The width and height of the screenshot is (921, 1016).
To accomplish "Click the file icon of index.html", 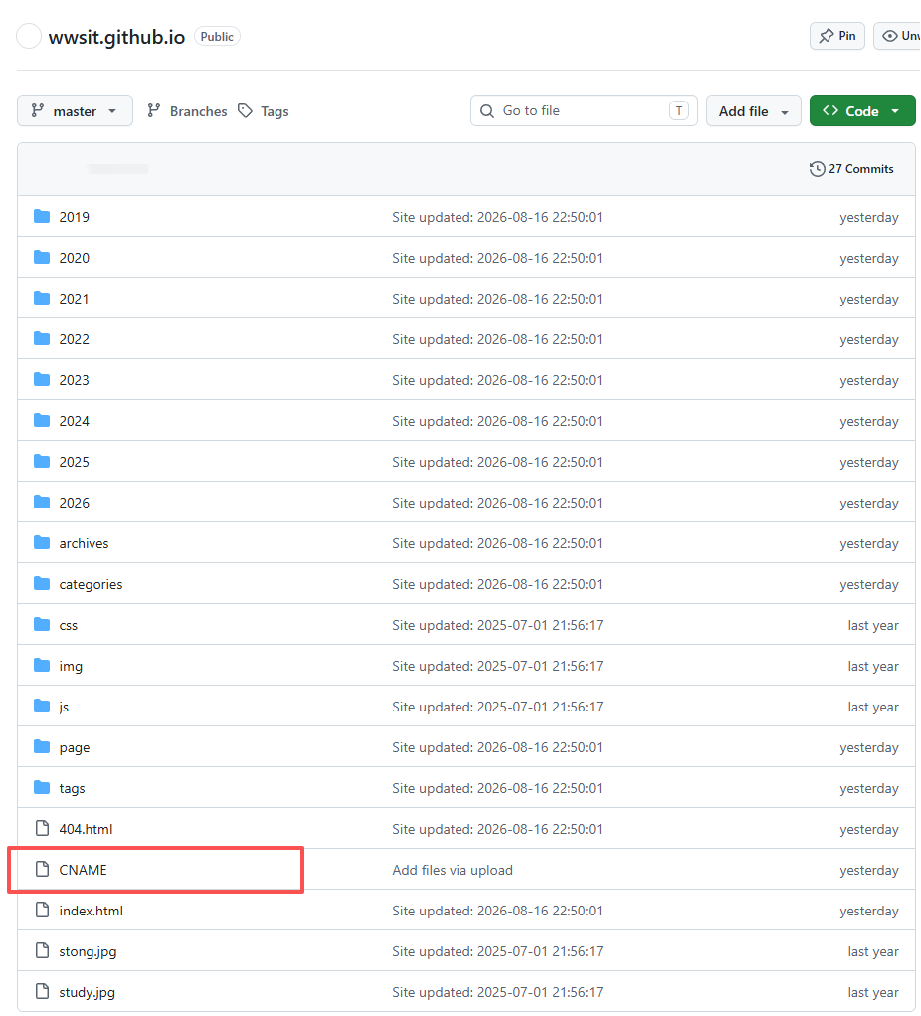I will tap(42, 910).
